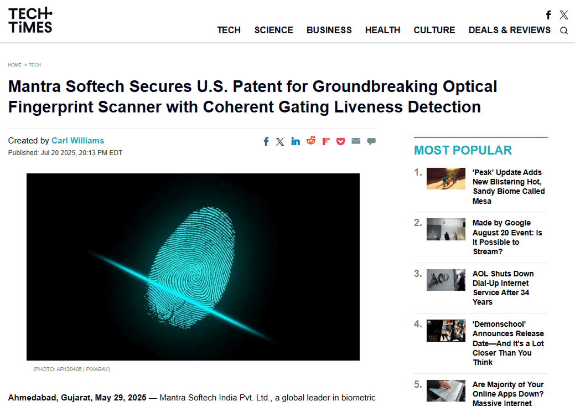Open the site search magnifier
The width and height of the screenshot is (575, 406).
tap(564, 30)
